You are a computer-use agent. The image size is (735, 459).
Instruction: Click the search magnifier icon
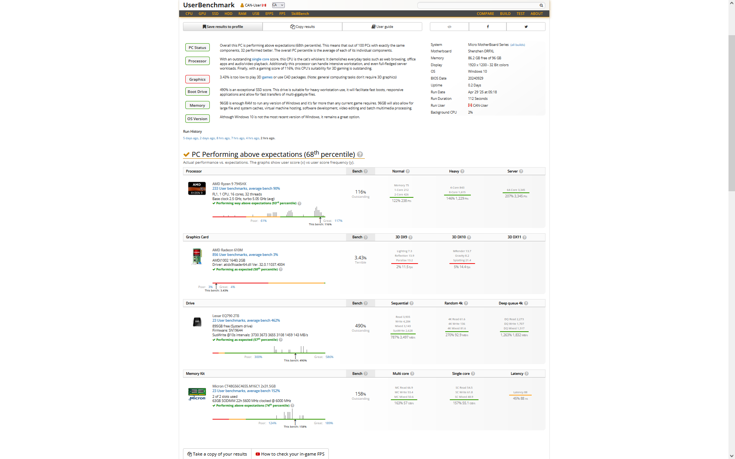tap(541, 5)
